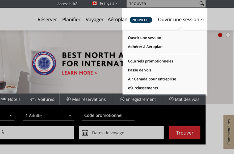
Task: Collapse the Ouvrir une session menu
Action: pos(181,20)
